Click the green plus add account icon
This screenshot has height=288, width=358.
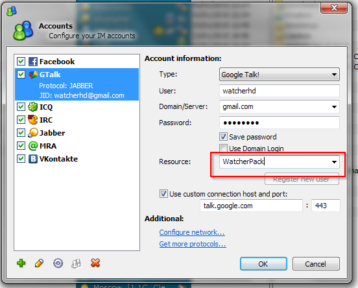(21, 263)
